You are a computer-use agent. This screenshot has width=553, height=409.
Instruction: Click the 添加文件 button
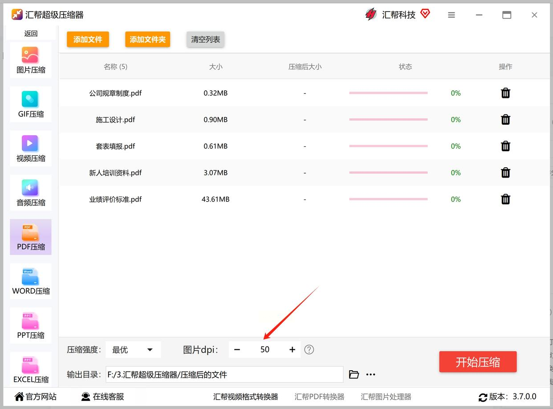pos(88,39)
